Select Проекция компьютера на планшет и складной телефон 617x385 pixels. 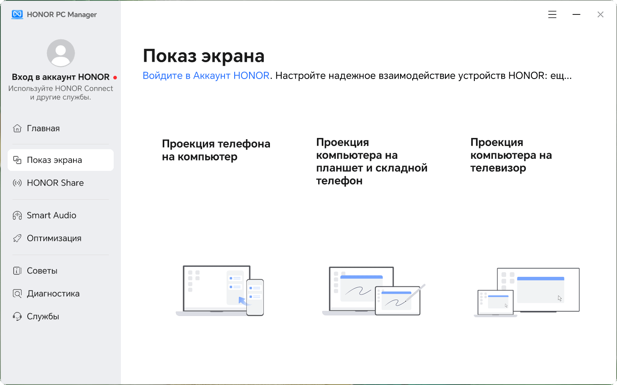372,161
